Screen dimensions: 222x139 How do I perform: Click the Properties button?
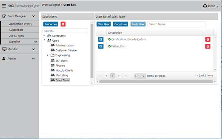(x=51, y=24)
